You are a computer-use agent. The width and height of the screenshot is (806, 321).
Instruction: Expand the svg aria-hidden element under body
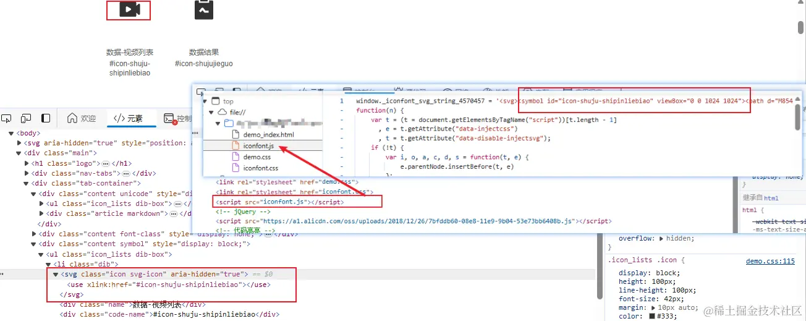(19, 143)
